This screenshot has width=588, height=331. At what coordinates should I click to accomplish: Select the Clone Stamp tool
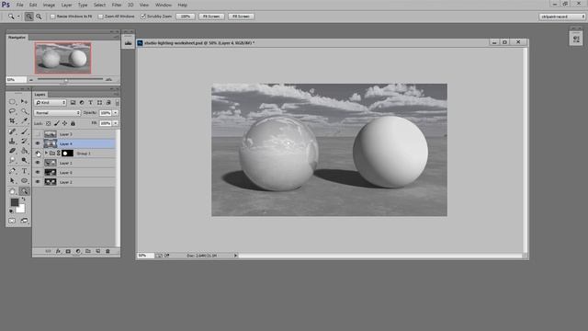[x=12, y=141]
